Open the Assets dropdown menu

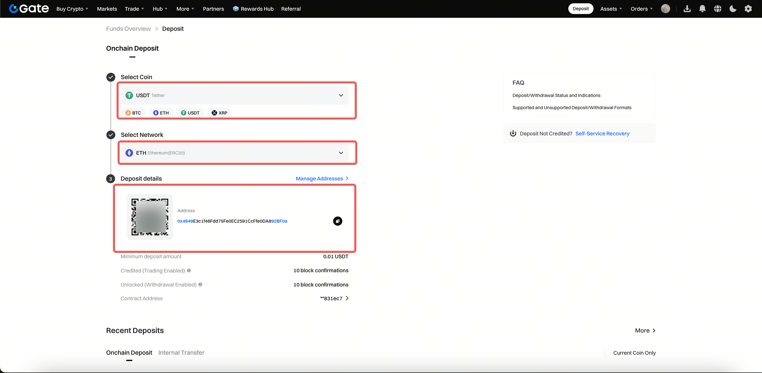[611, 9]
